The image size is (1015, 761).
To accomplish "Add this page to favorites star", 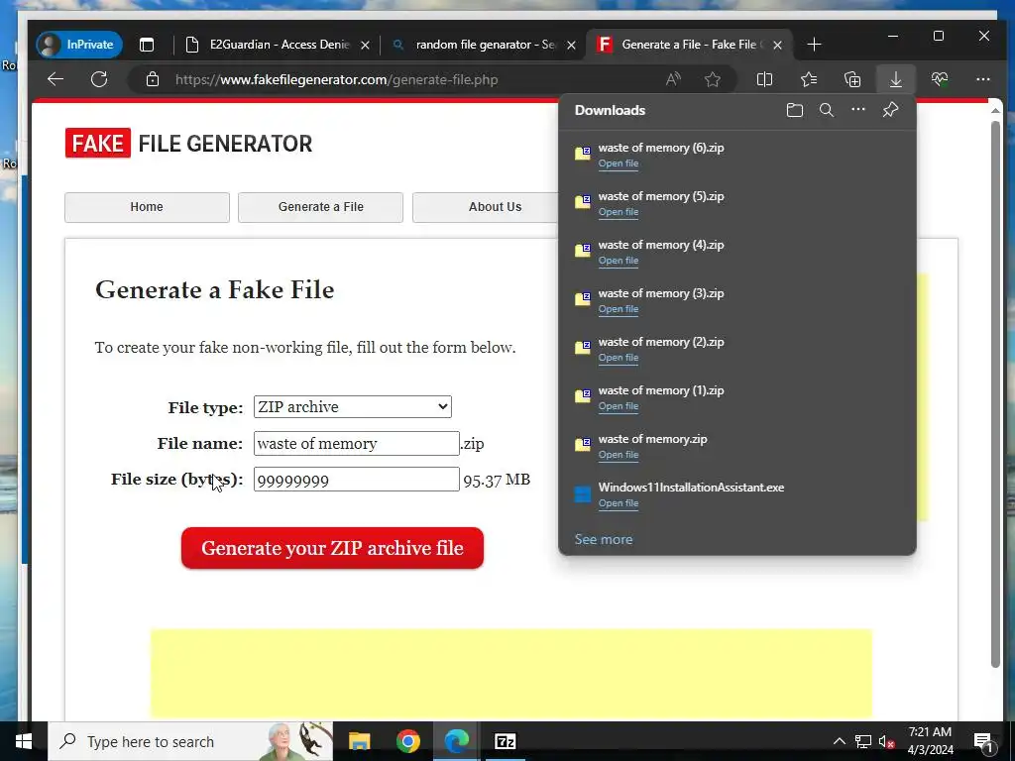I will coord(712,79).
